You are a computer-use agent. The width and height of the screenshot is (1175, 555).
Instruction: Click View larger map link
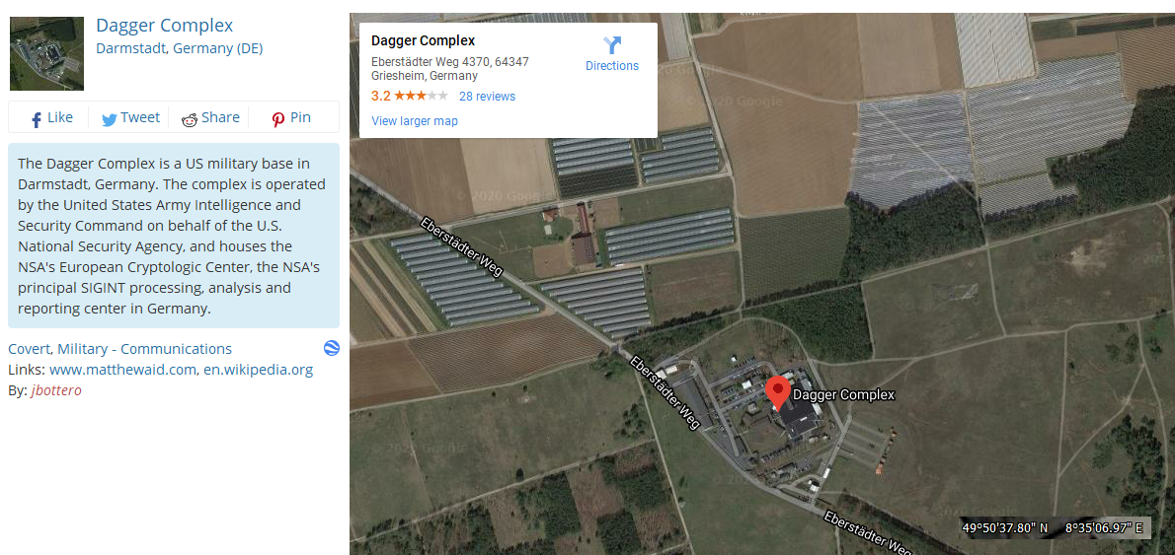coord(415,121)
